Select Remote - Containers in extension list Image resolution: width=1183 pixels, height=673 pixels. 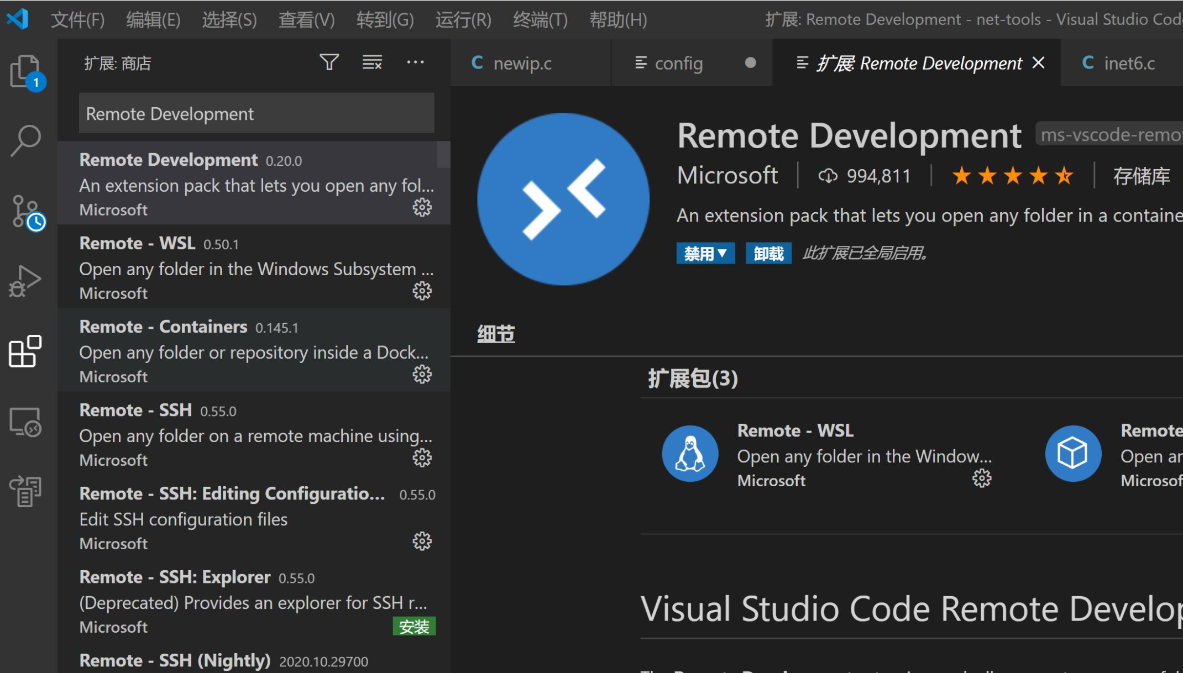[x=254, y=350]
